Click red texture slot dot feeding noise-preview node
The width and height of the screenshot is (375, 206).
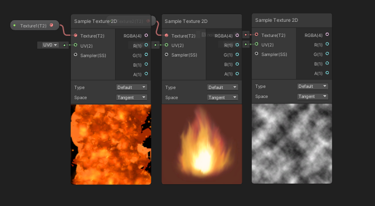click(x=246, y=35)
